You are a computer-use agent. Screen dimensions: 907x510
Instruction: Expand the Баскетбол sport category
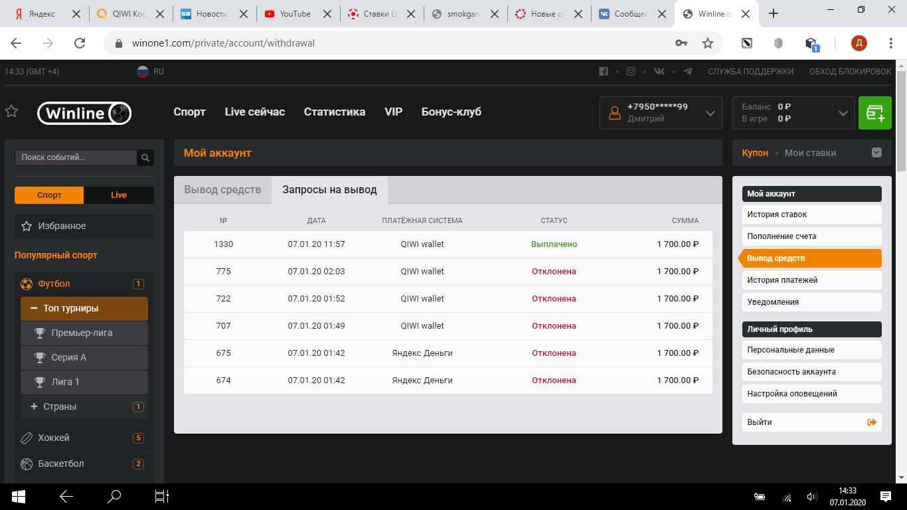point(84,464)
